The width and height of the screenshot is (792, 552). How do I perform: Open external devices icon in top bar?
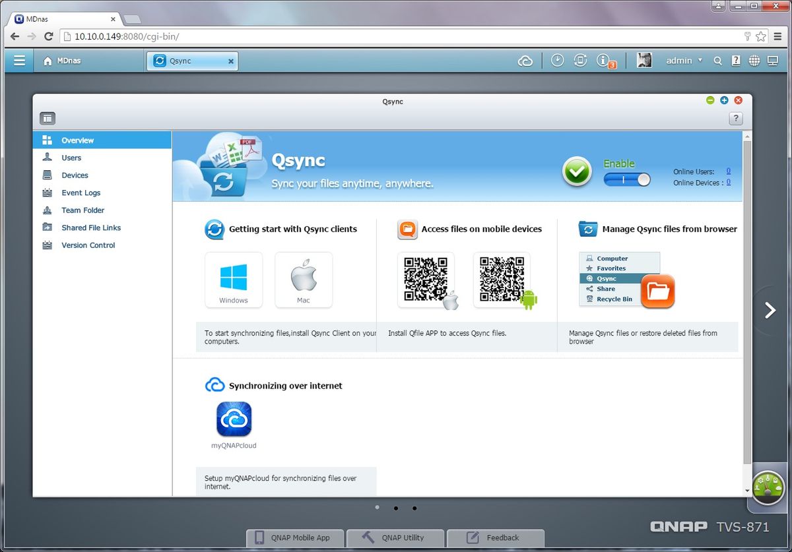pyautogui.click(x=580, y=61)
